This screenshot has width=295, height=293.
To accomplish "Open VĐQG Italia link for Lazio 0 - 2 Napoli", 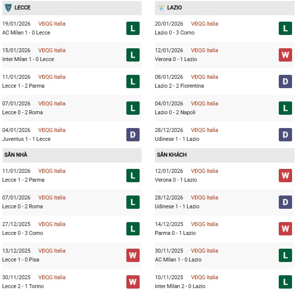I will coord(205,103).
